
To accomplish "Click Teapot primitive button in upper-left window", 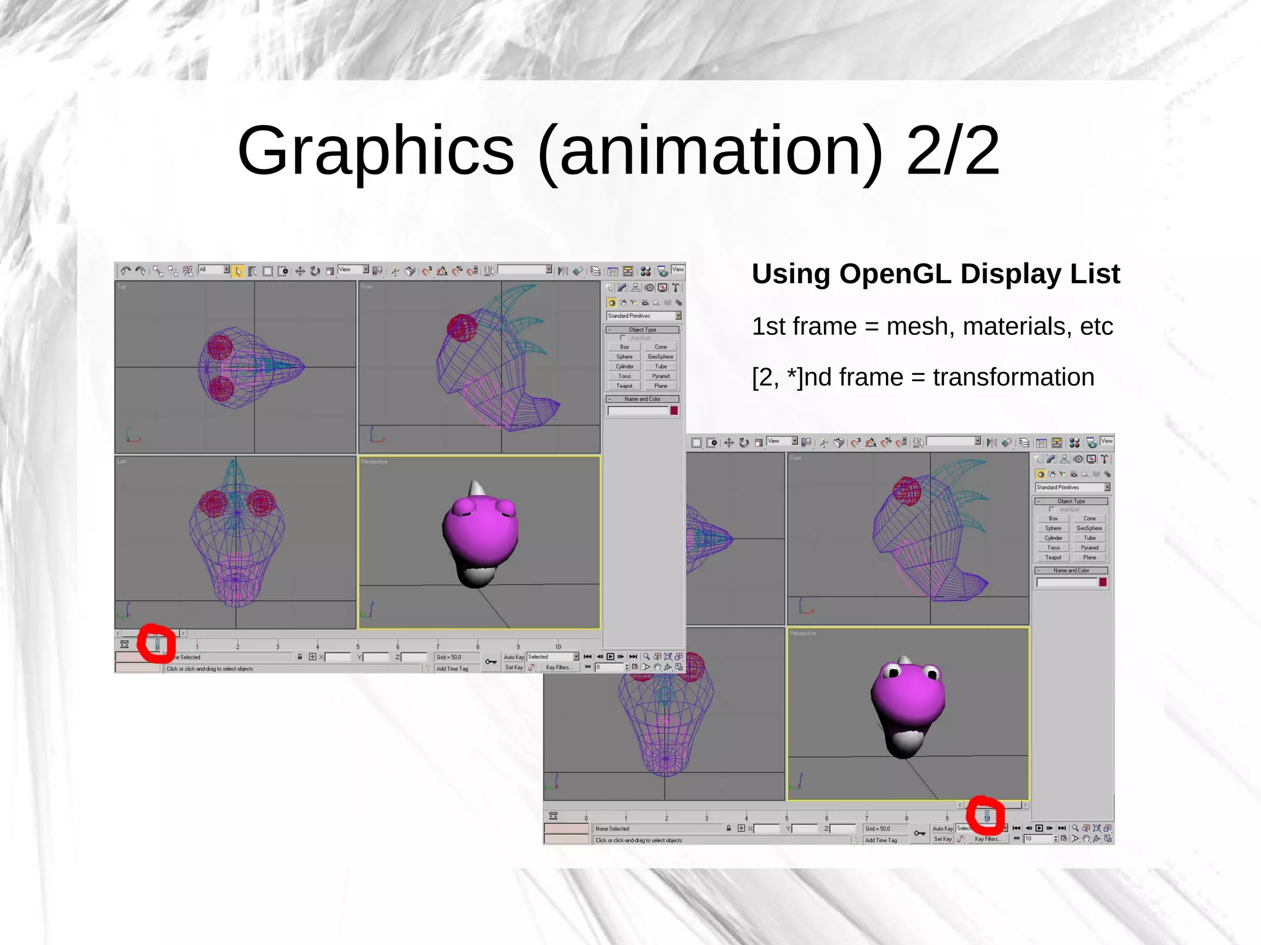I will [x=624, y=386].
